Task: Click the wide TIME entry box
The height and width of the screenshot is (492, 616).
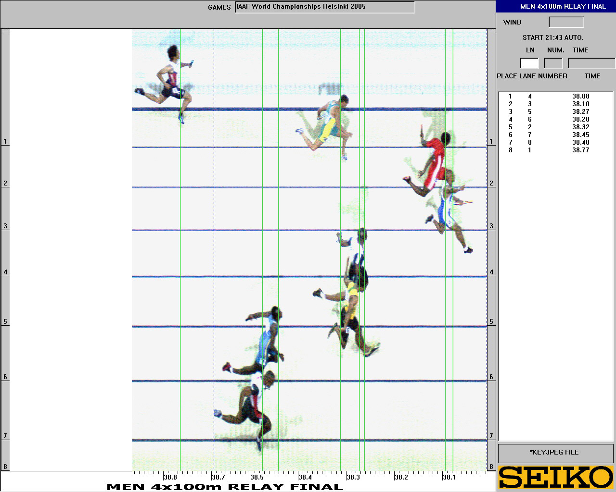Action: click(591, 63)
